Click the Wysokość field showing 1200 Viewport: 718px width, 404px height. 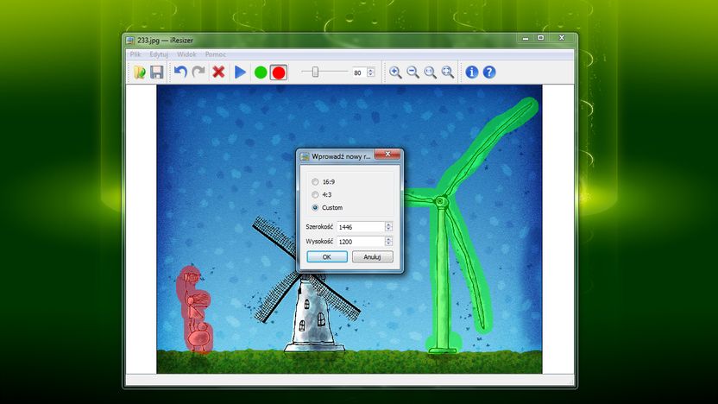361,242
